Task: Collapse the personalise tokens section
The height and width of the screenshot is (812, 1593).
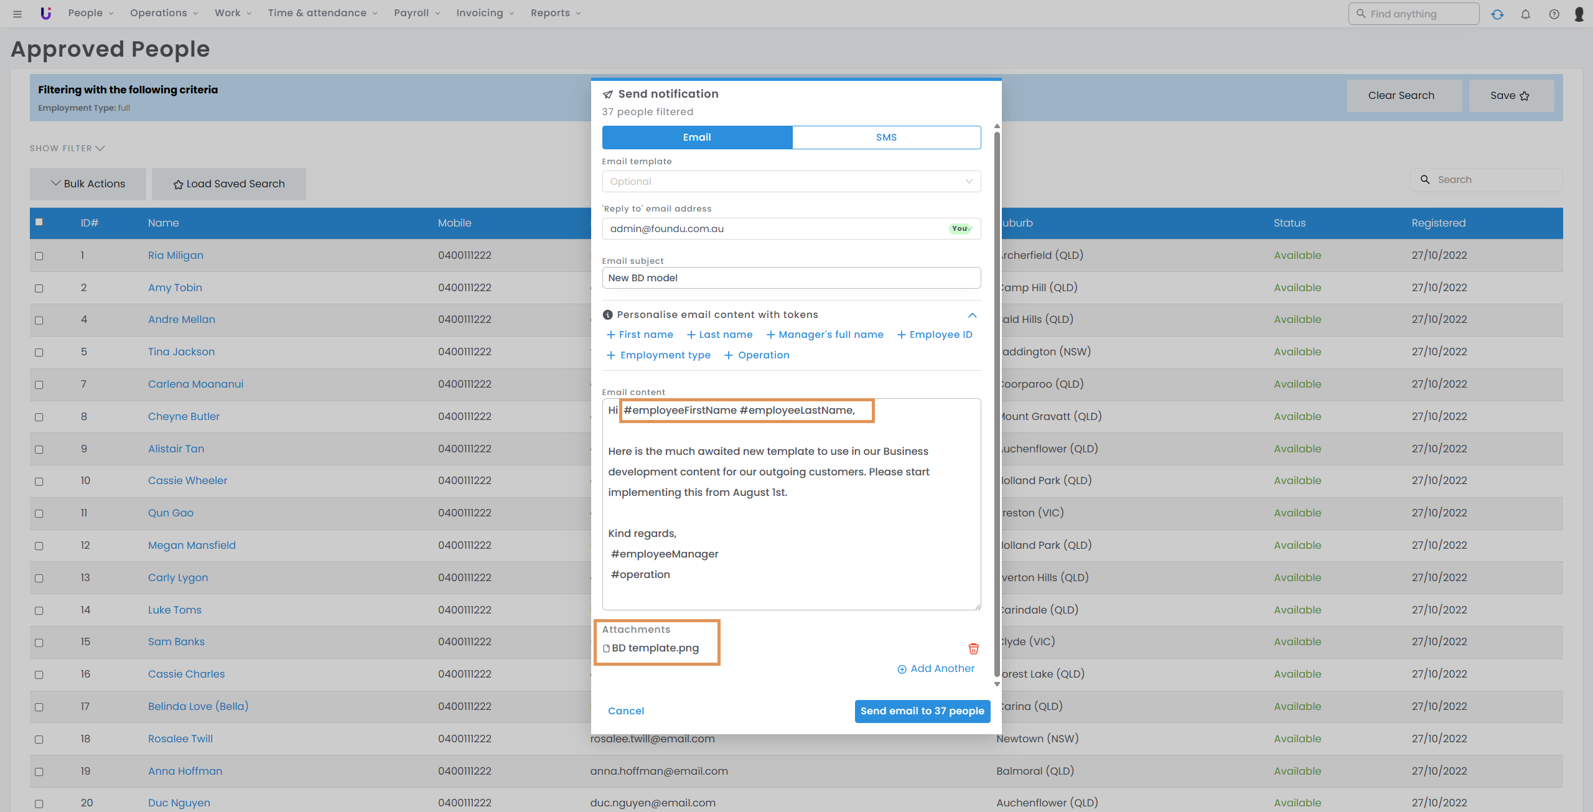Action: coord(972,315)
